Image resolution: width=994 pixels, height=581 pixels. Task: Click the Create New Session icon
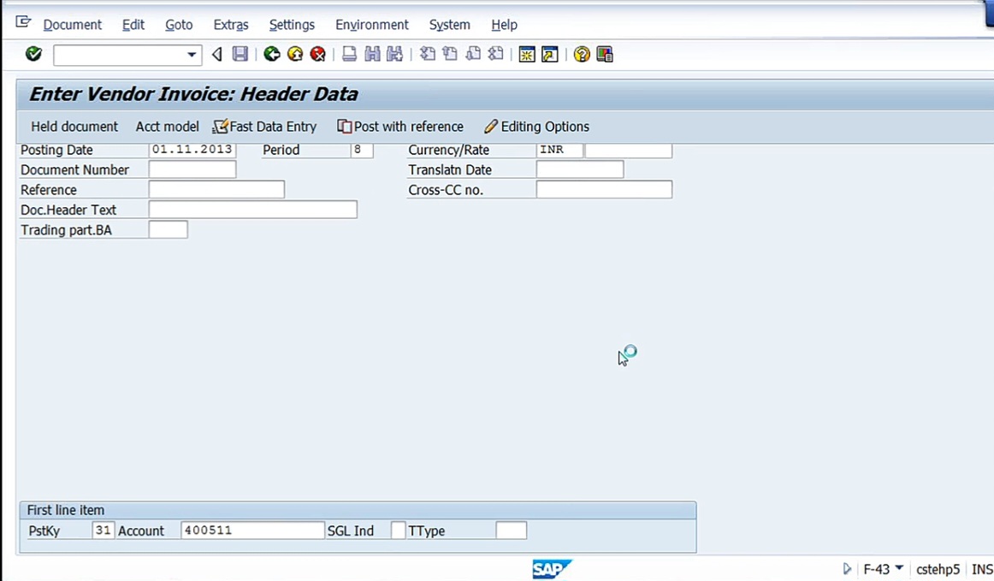[527, 55]
